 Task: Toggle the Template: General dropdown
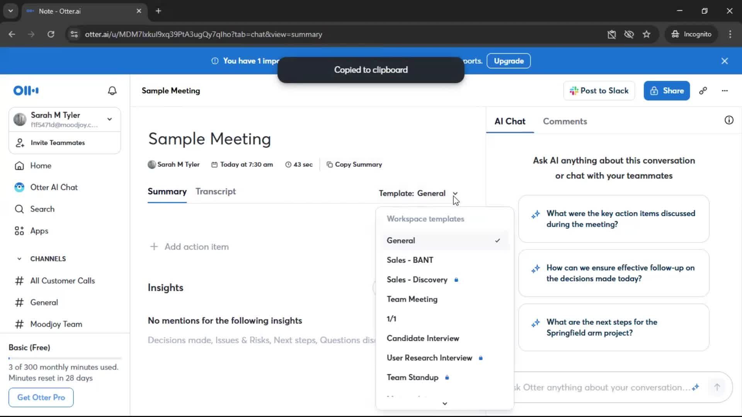pos(419,193)
